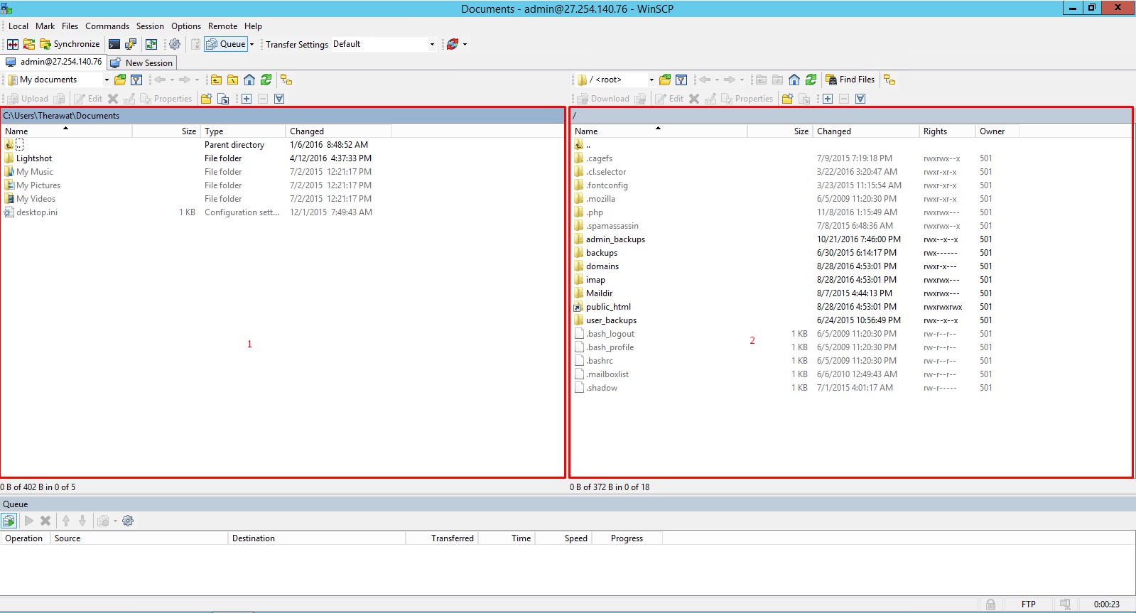Click remote selection filter funnel icon

[x=860, y=99]
